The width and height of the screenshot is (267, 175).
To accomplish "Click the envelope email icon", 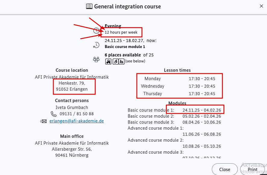I will [43, 121].
